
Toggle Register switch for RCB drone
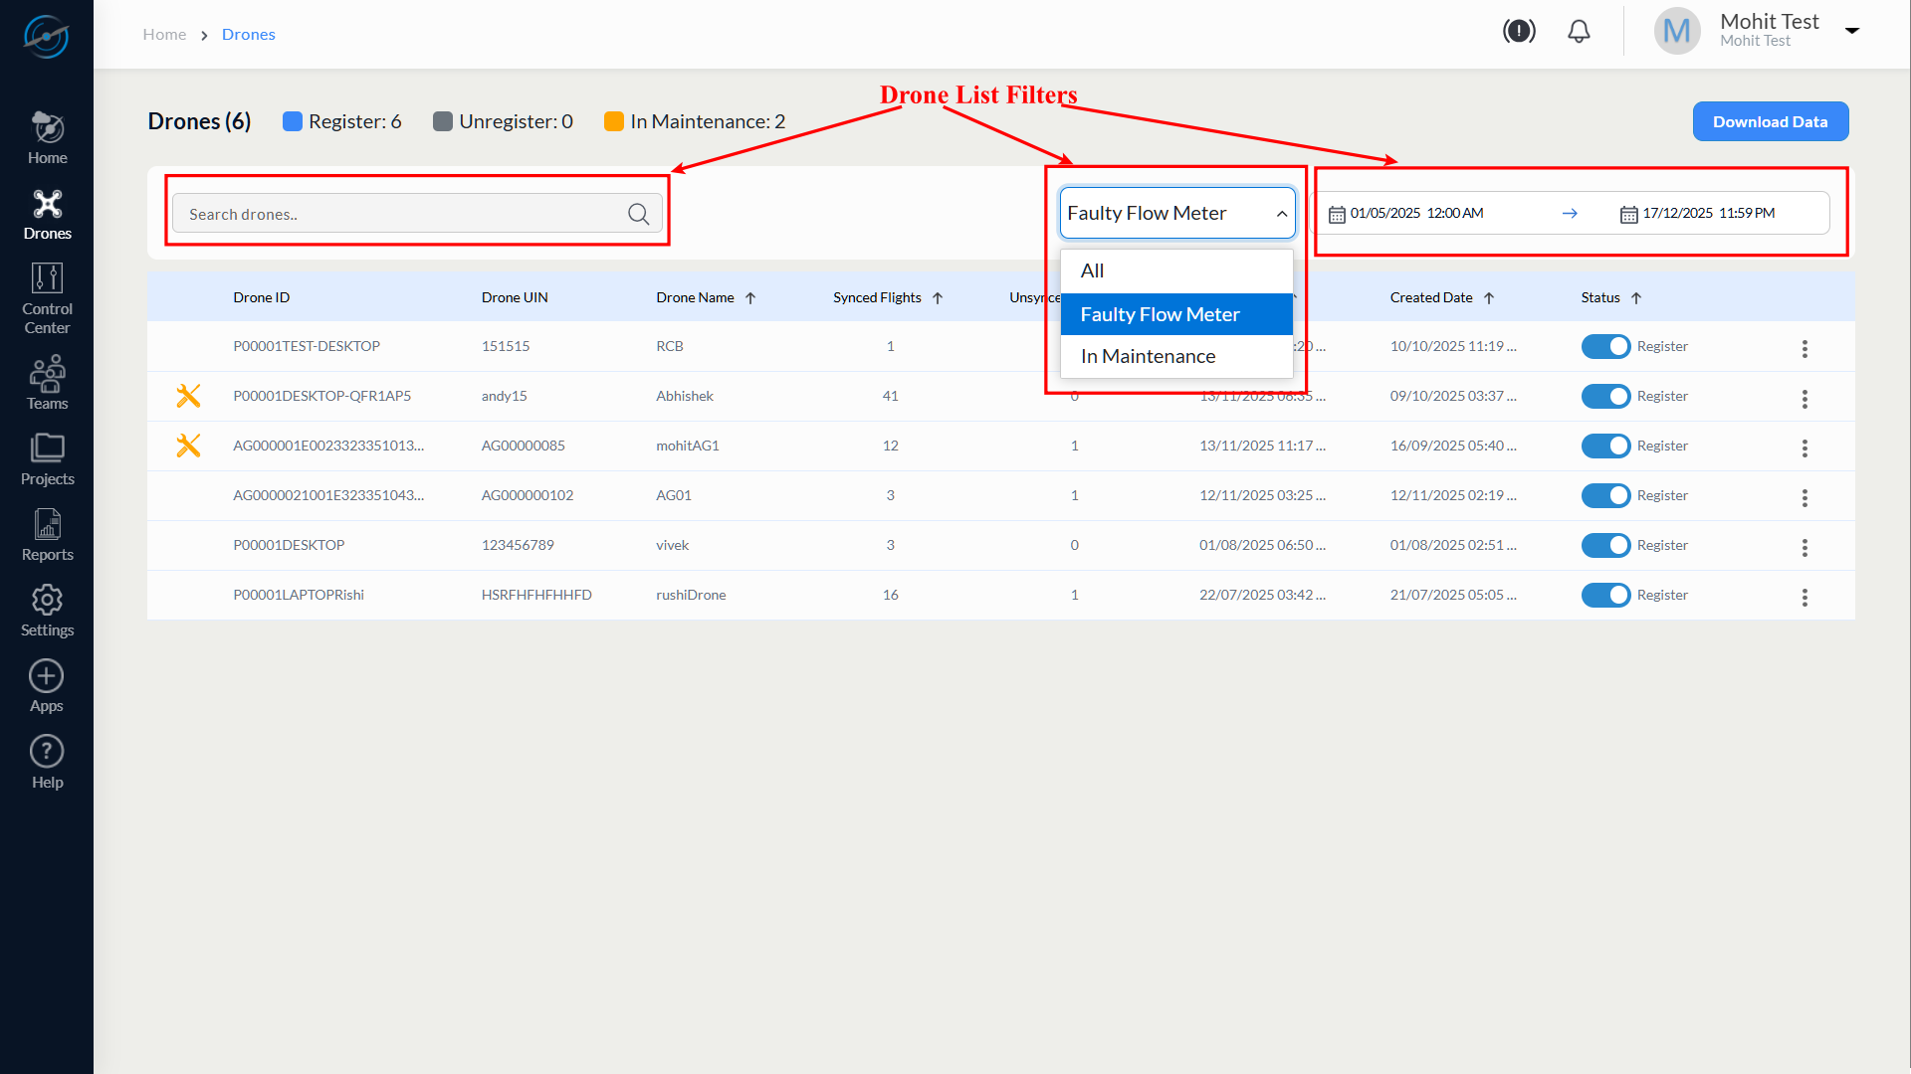1605,346
